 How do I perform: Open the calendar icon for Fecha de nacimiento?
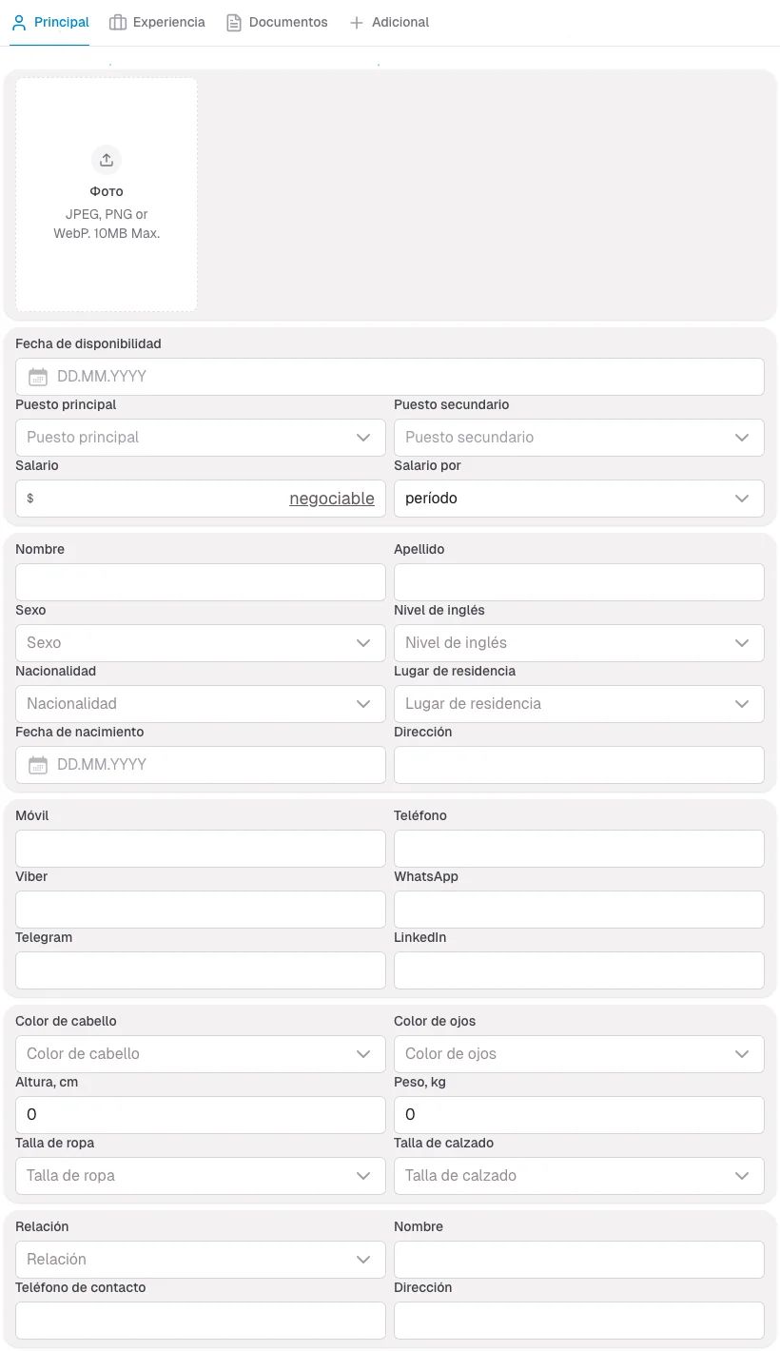(37, 764)
